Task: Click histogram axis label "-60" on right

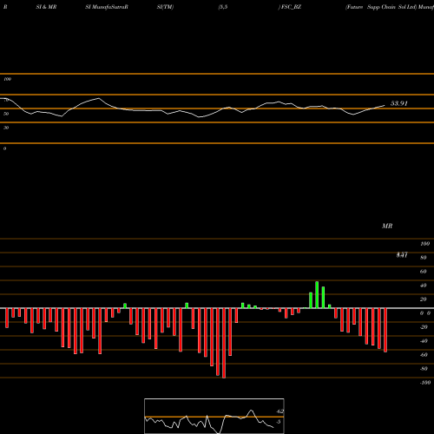Action: click(424, 355)
